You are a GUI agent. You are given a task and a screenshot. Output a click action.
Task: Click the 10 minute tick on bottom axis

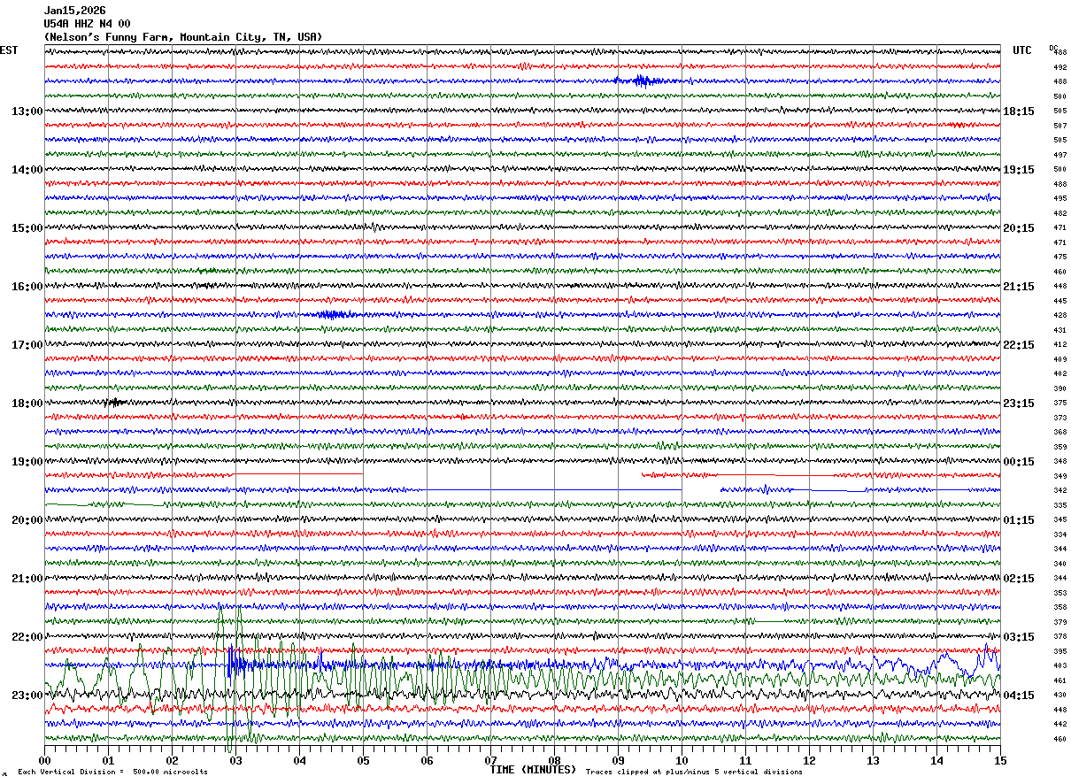(682, 761)
